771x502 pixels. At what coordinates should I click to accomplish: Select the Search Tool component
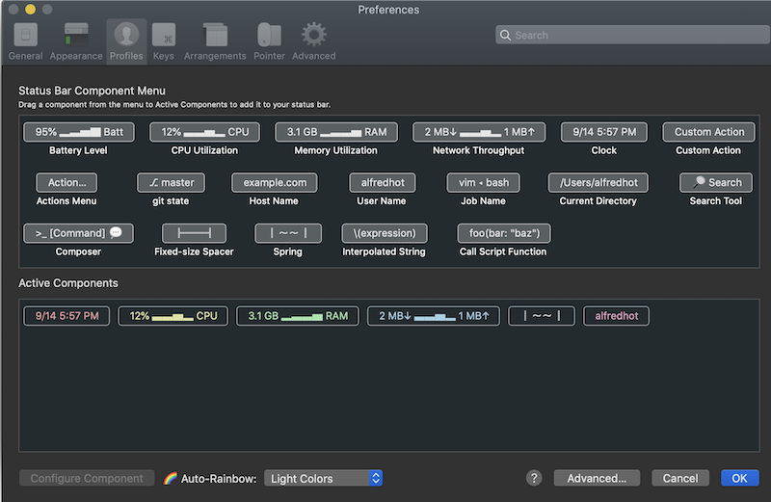[x=716, y=182]
